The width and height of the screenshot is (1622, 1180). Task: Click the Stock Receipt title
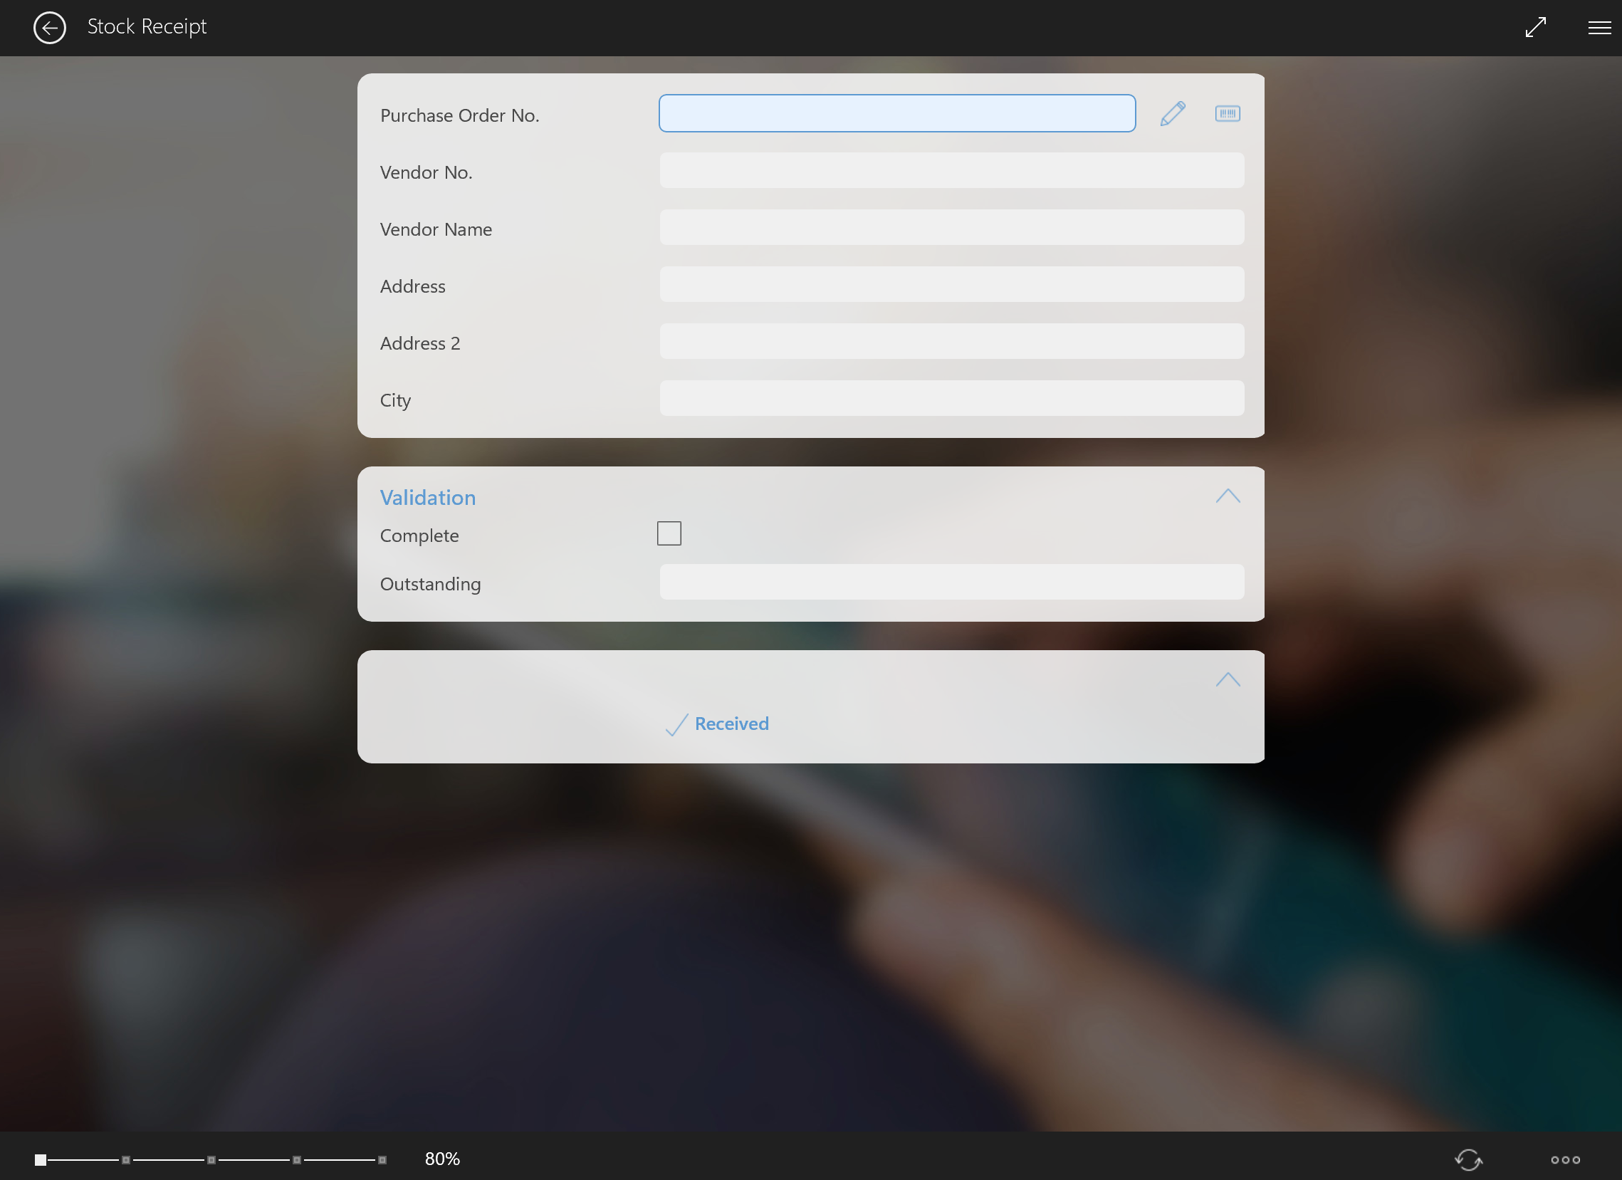coord(147,26)
